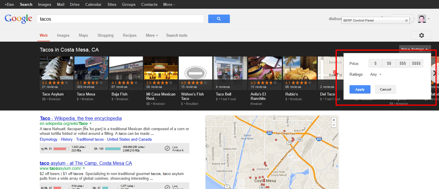Viewport: 439px width, 189px height.
Task: Open Drive from the top bar
Action: [x=74, y=4]
